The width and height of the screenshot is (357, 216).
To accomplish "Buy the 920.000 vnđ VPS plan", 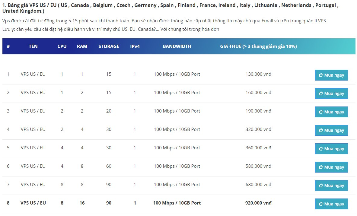I will pyautogui.click(x=331, y=204).
